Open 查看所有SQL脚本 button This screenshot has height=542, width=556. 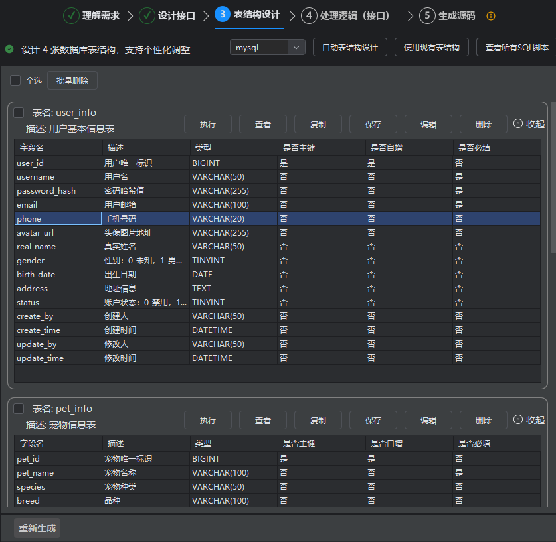click(x=516, y=48)
